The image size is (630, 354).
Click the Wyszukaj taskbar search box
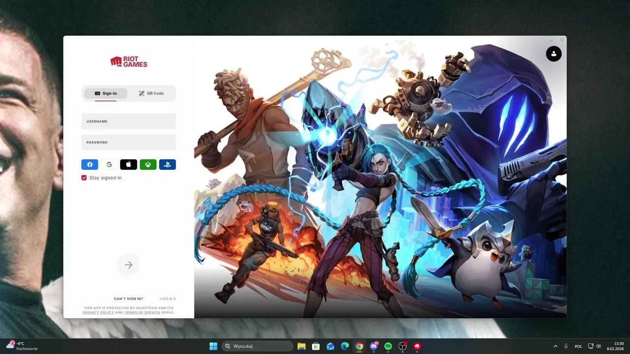257,346
